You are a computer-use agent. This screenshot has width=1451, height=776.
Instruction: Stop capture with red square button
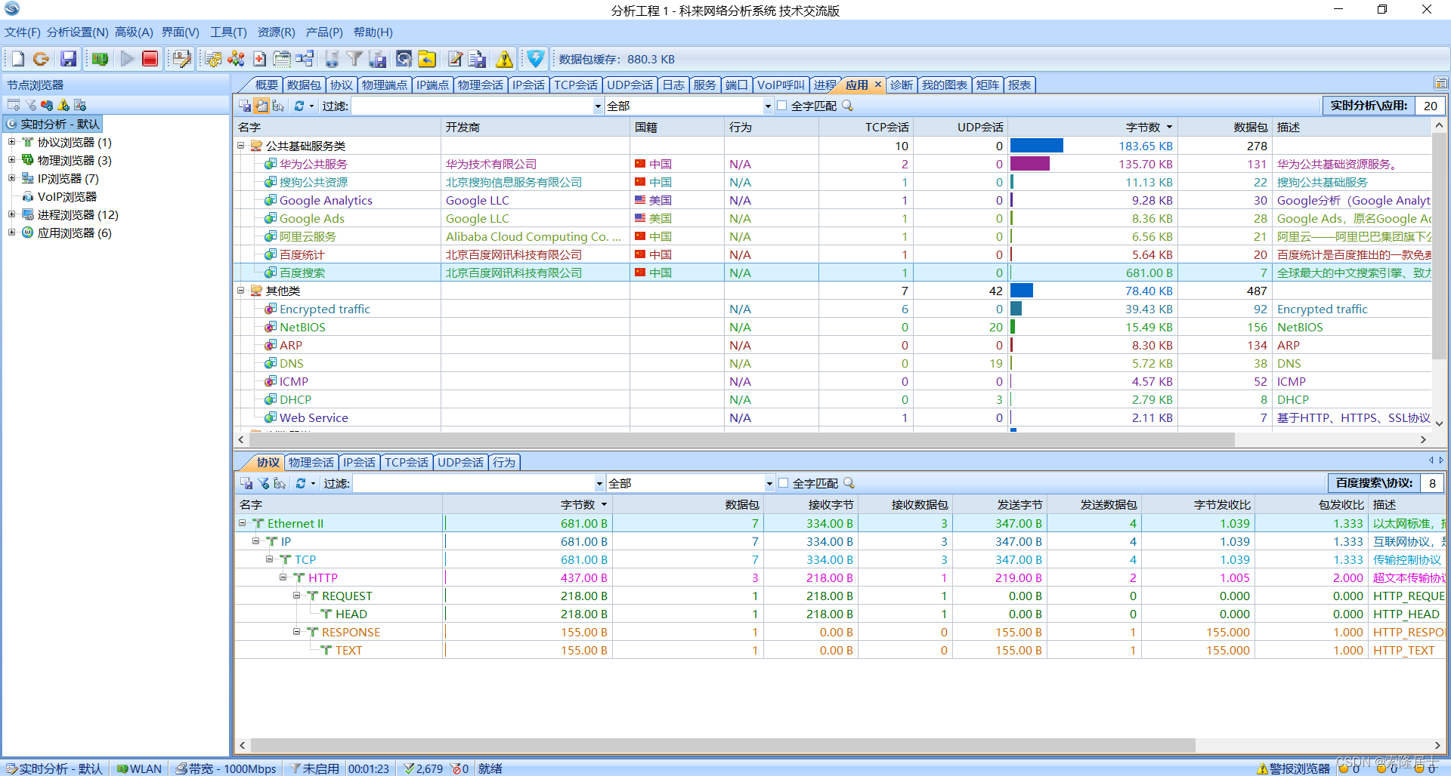tap(150, 59)
